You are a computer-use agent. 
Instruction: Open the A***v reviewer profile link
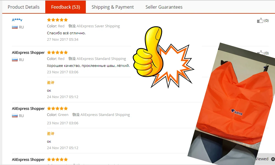[x=17, y=20]
